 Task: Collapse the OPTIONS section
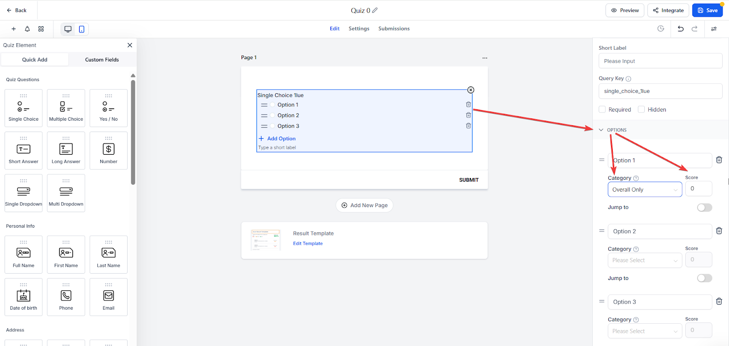(x=601, y=130)
